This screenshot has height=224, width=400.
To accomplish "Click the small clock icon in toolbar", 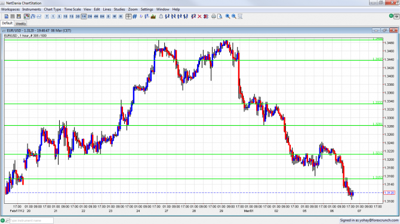I will pos(141,17).
